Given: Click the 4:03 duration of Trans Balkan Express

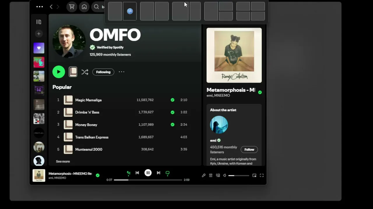Looking at the screenshot, I should pos(184,137).
